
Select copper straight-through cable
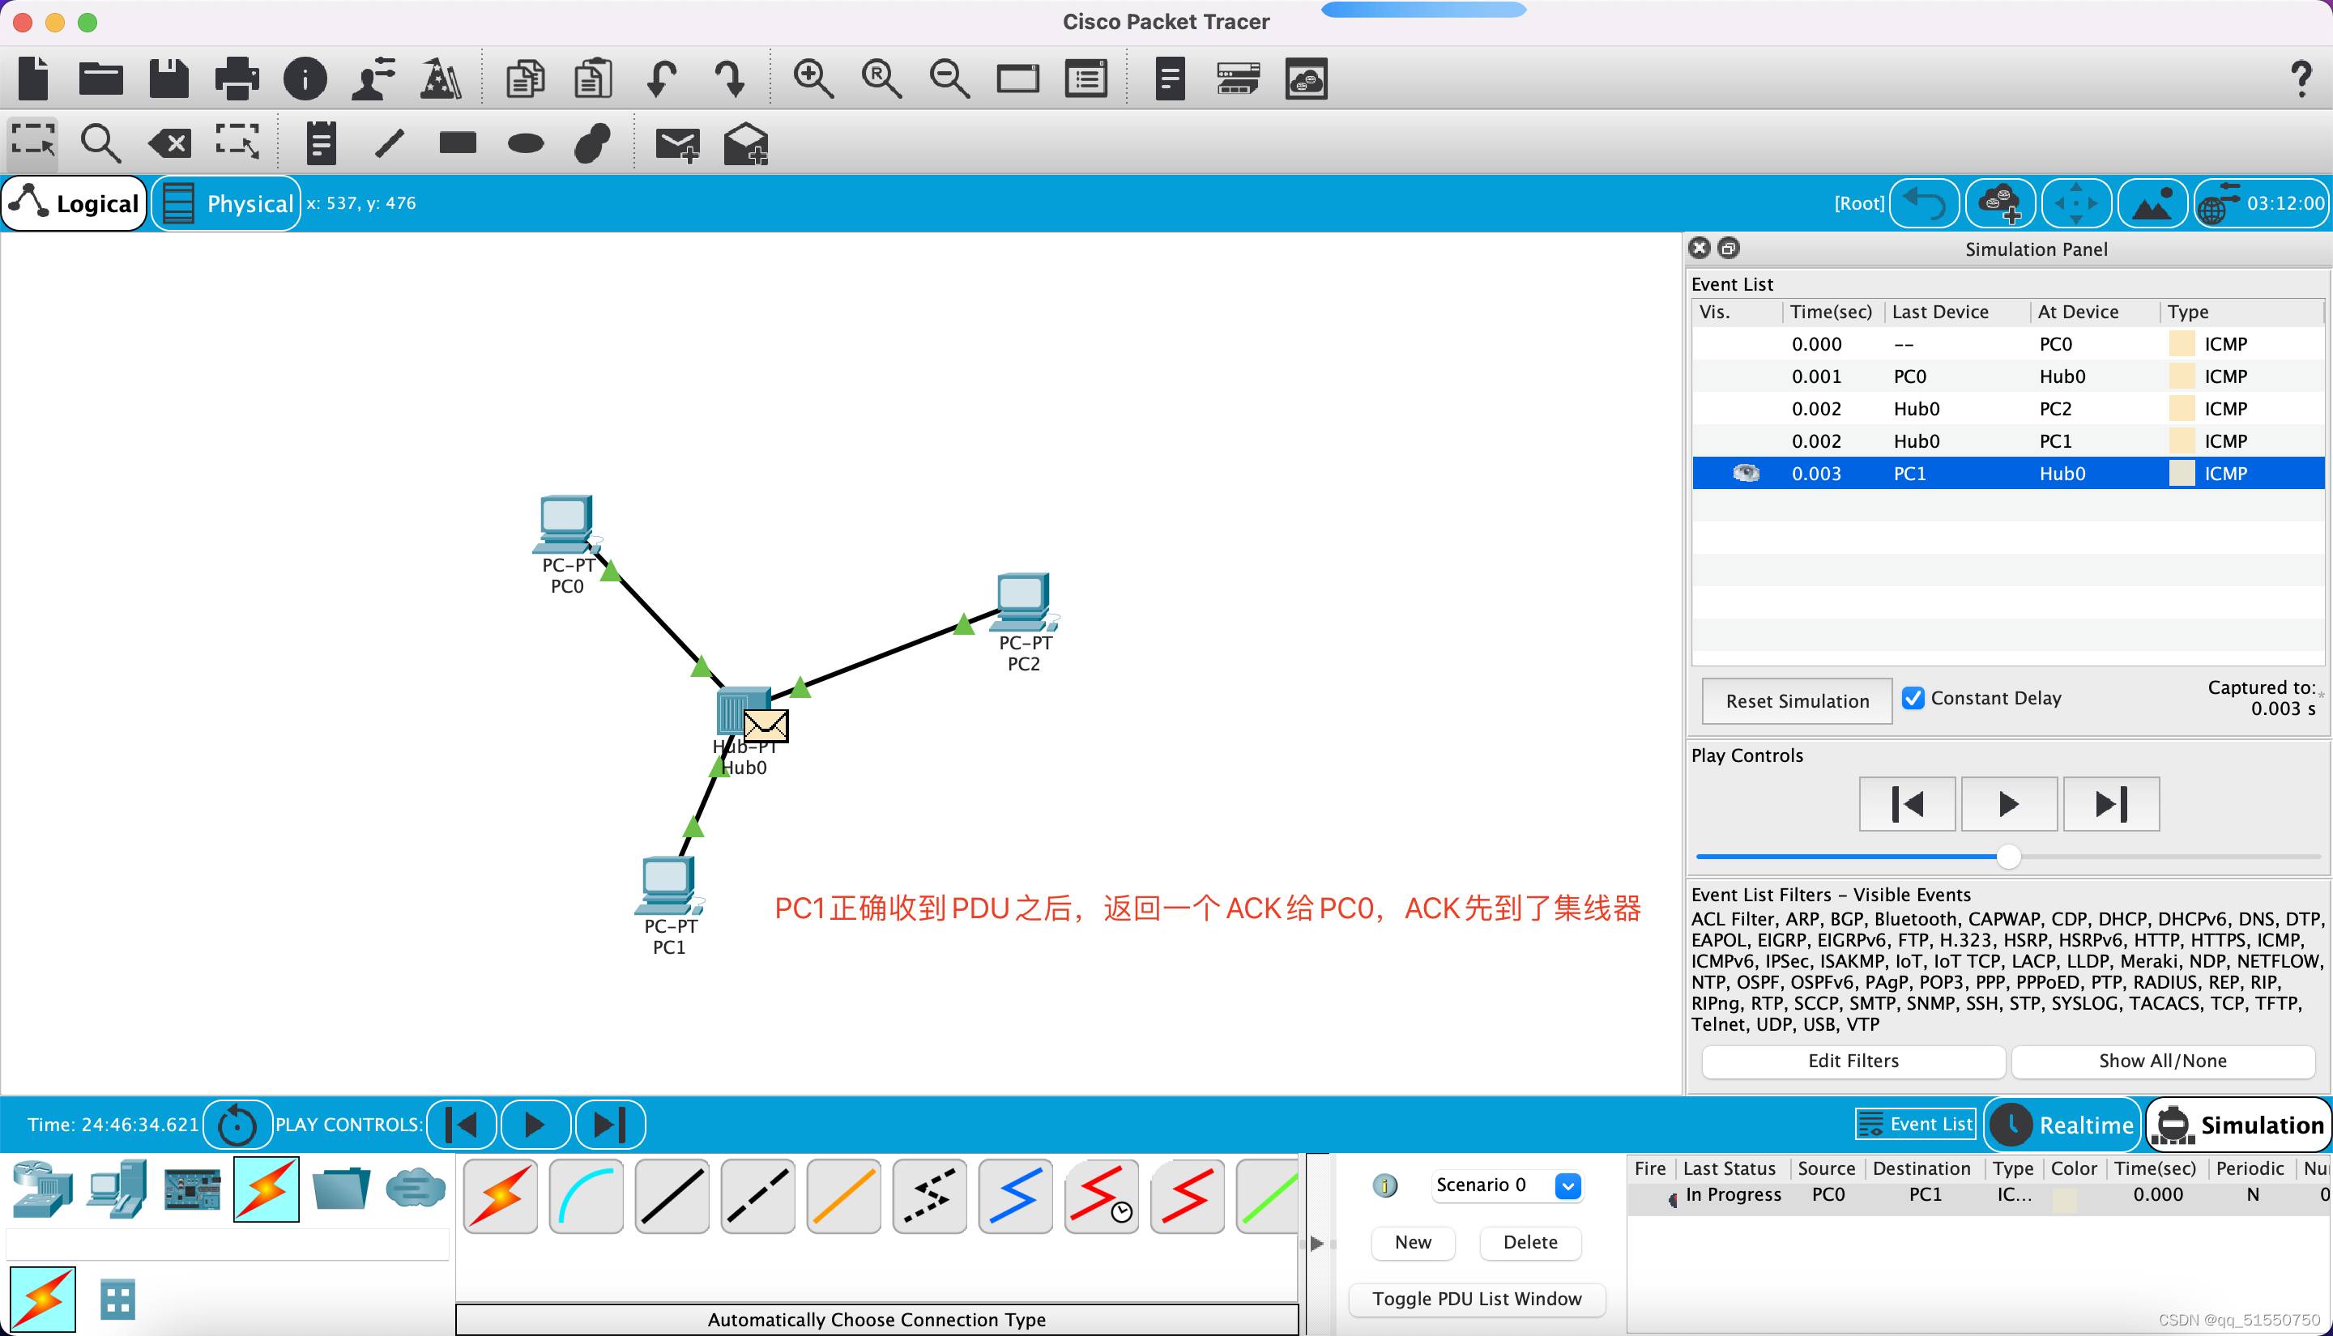tap(672, 1196)
